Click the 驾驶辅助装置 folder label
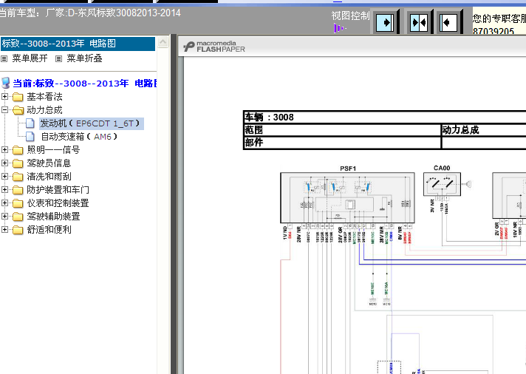Image resolution: width=526 pixels, height=374 pixels. [53, 217]
